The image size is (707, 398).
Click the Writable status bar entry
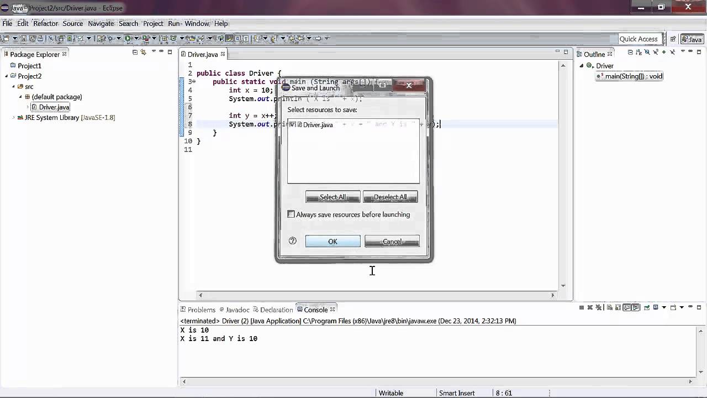click(x=391, y=393)
